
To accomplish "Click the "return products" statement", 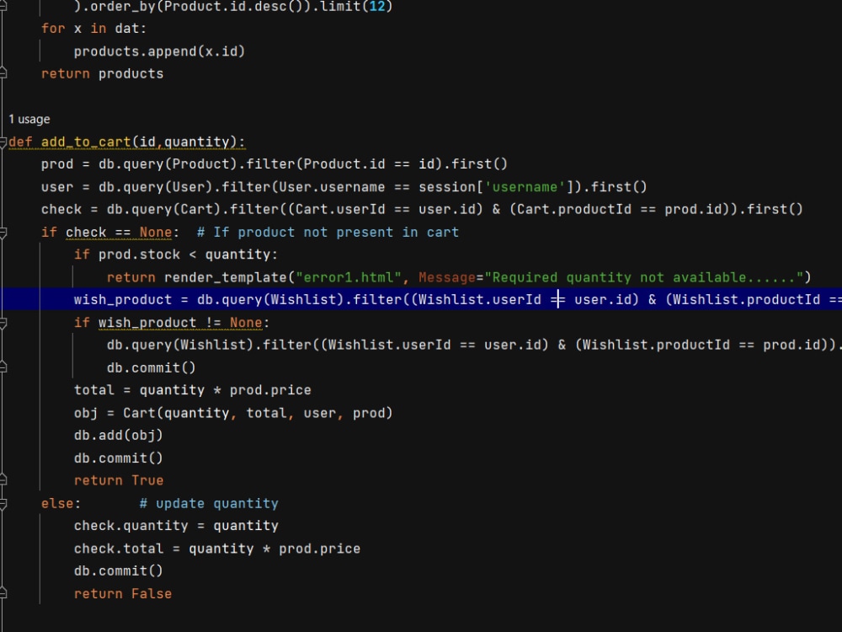I will click(x=102, y=73).
